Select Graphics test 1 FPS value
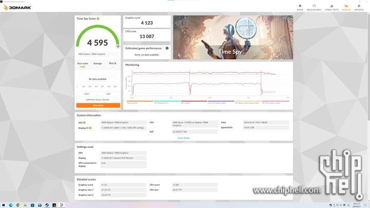370x208 pixels. coord(123,190)
